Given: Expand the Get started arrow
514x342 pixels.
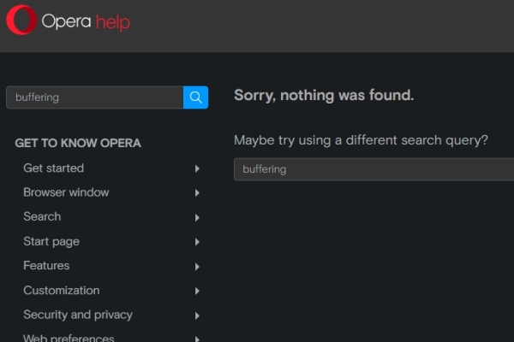Looking at the screenshot, I should (197, 168).
